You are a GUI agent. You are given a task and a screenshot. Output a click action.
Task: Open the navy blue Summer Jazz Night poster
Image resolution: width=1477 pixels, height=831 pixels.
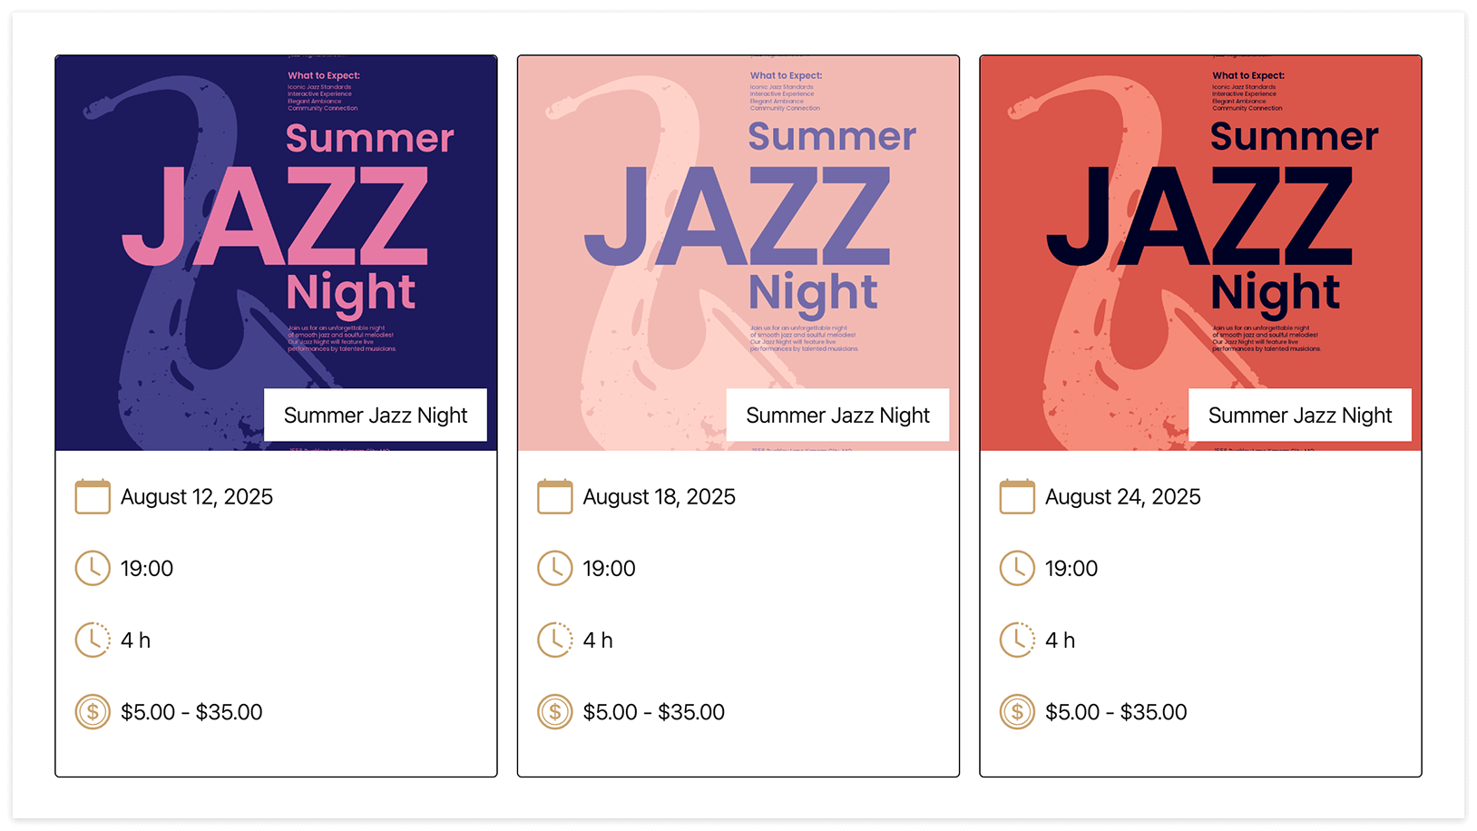276,253
